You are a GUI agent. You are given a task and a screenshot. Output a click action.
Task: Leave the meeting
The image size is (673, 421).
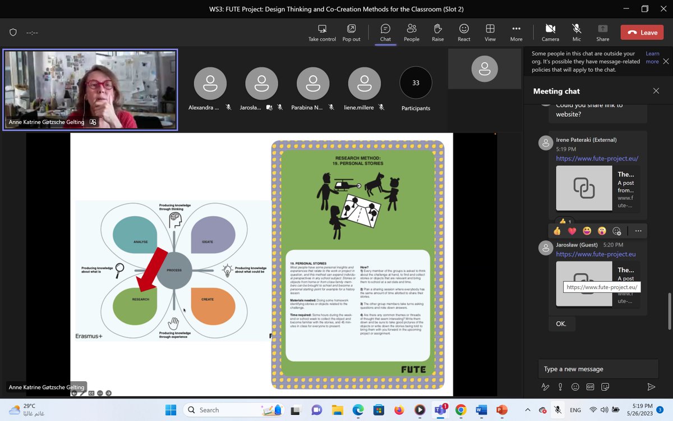click(x=641, y=32)
